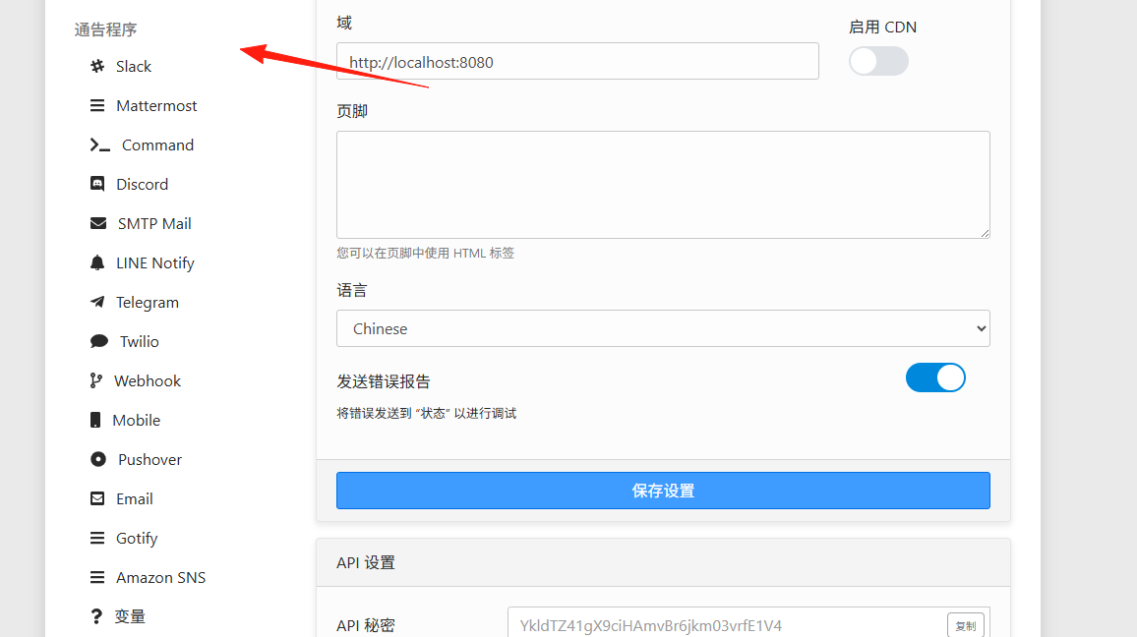
Task: Click the Mattermost bars icon
Action: click(97, 106)
